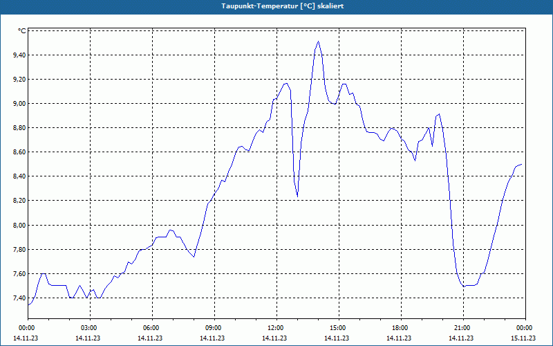Image resolution: width=553 pixels, height=346 pixels.
Task: Click the 00:00 time label paired with 15.11.23
Action: (523, 328)
